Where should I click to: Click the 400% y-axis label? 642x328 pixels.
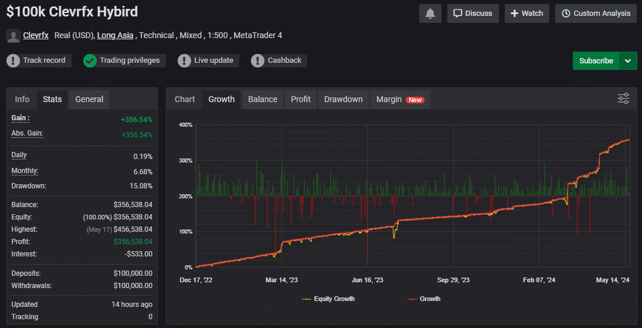(x=185, y=124)
